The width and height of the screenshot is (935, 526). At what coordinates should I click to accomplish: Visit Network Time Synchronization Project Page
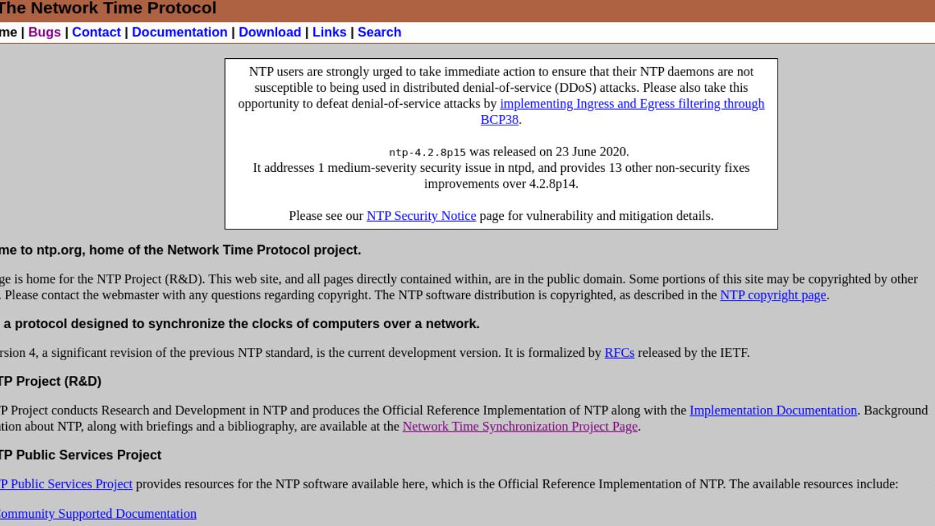pos(520,426)
